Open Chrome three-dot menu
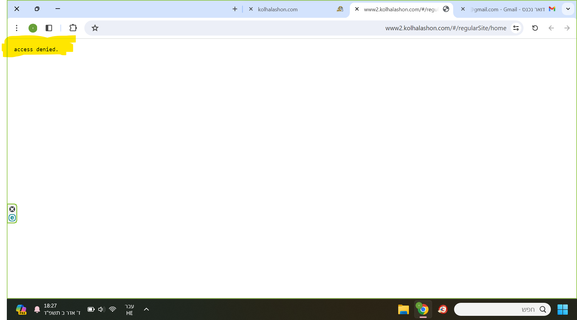577x320 pixels. (x=17, y=28)
